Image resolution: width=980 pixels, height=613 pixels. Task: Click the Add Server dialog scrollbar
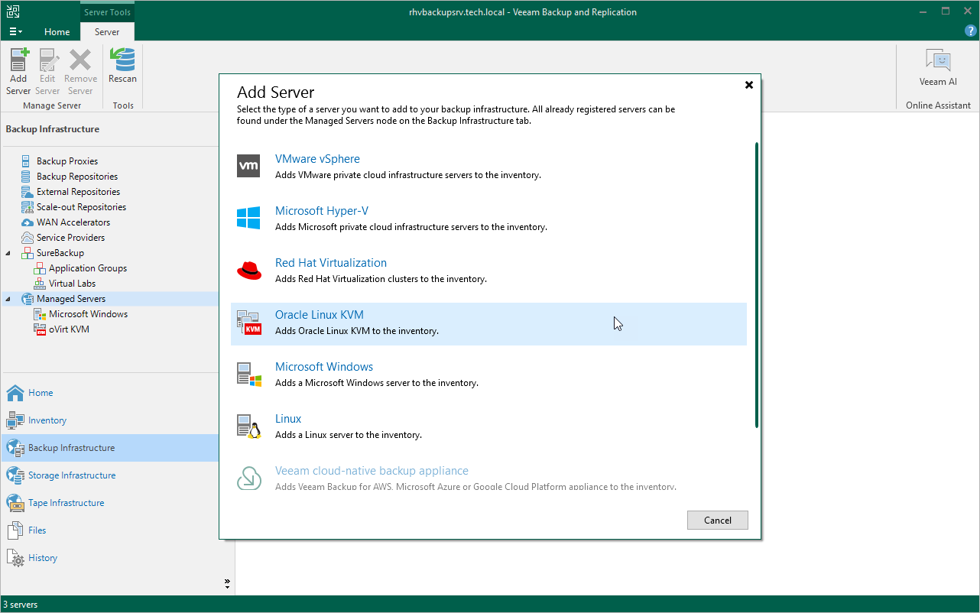(x=756, y=284)
